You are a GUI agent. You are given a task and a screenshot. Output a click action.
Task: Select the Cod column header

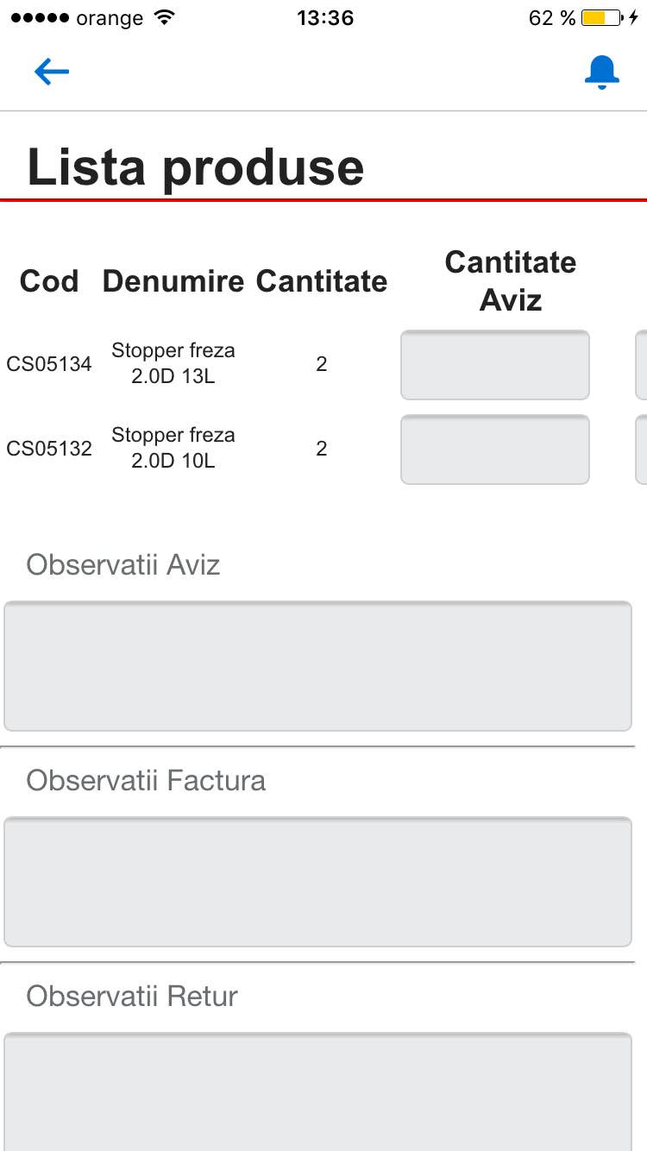(49, 281)
